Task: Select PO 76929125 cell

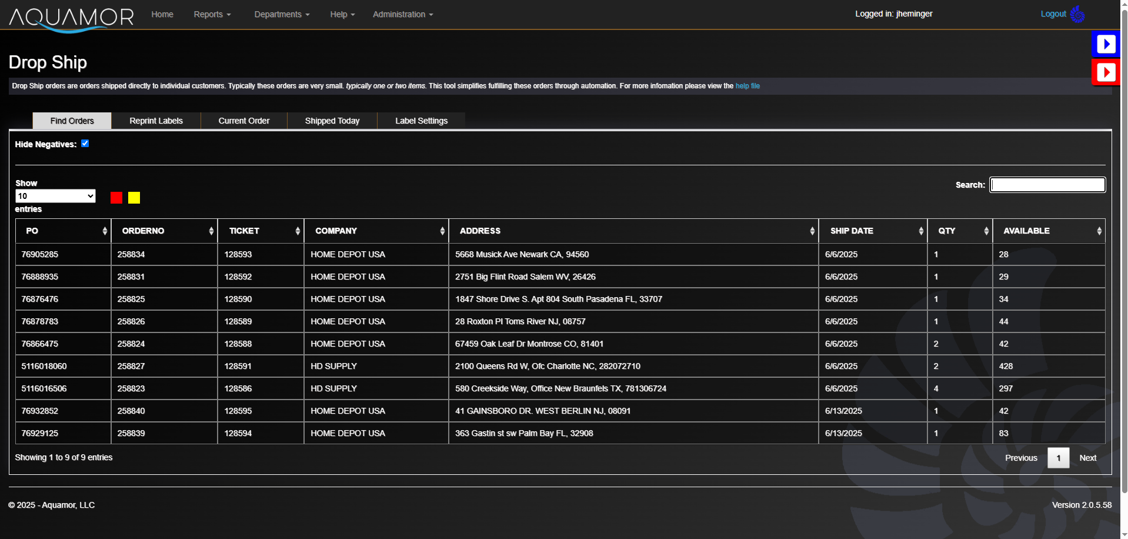Action: (64, 433)
